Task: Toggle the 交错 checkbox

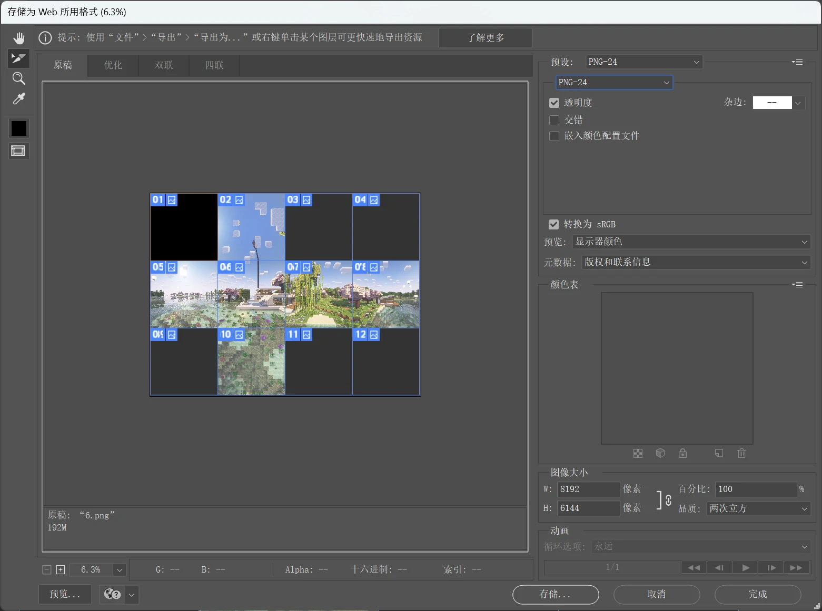Action: click(554, 120)
